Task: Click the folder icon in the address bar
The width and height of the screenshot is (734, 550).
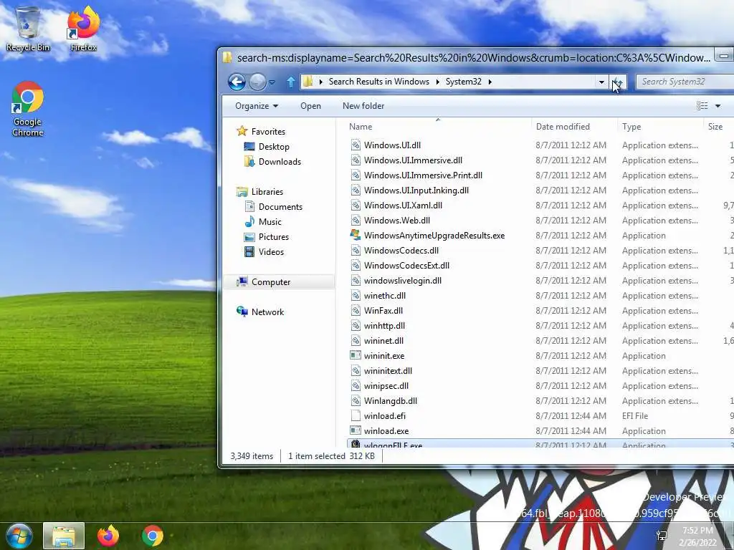Action: coord(308,82)
